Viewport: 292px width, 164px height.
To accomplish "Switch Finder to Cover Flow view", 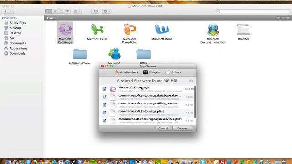I will 68,11.
